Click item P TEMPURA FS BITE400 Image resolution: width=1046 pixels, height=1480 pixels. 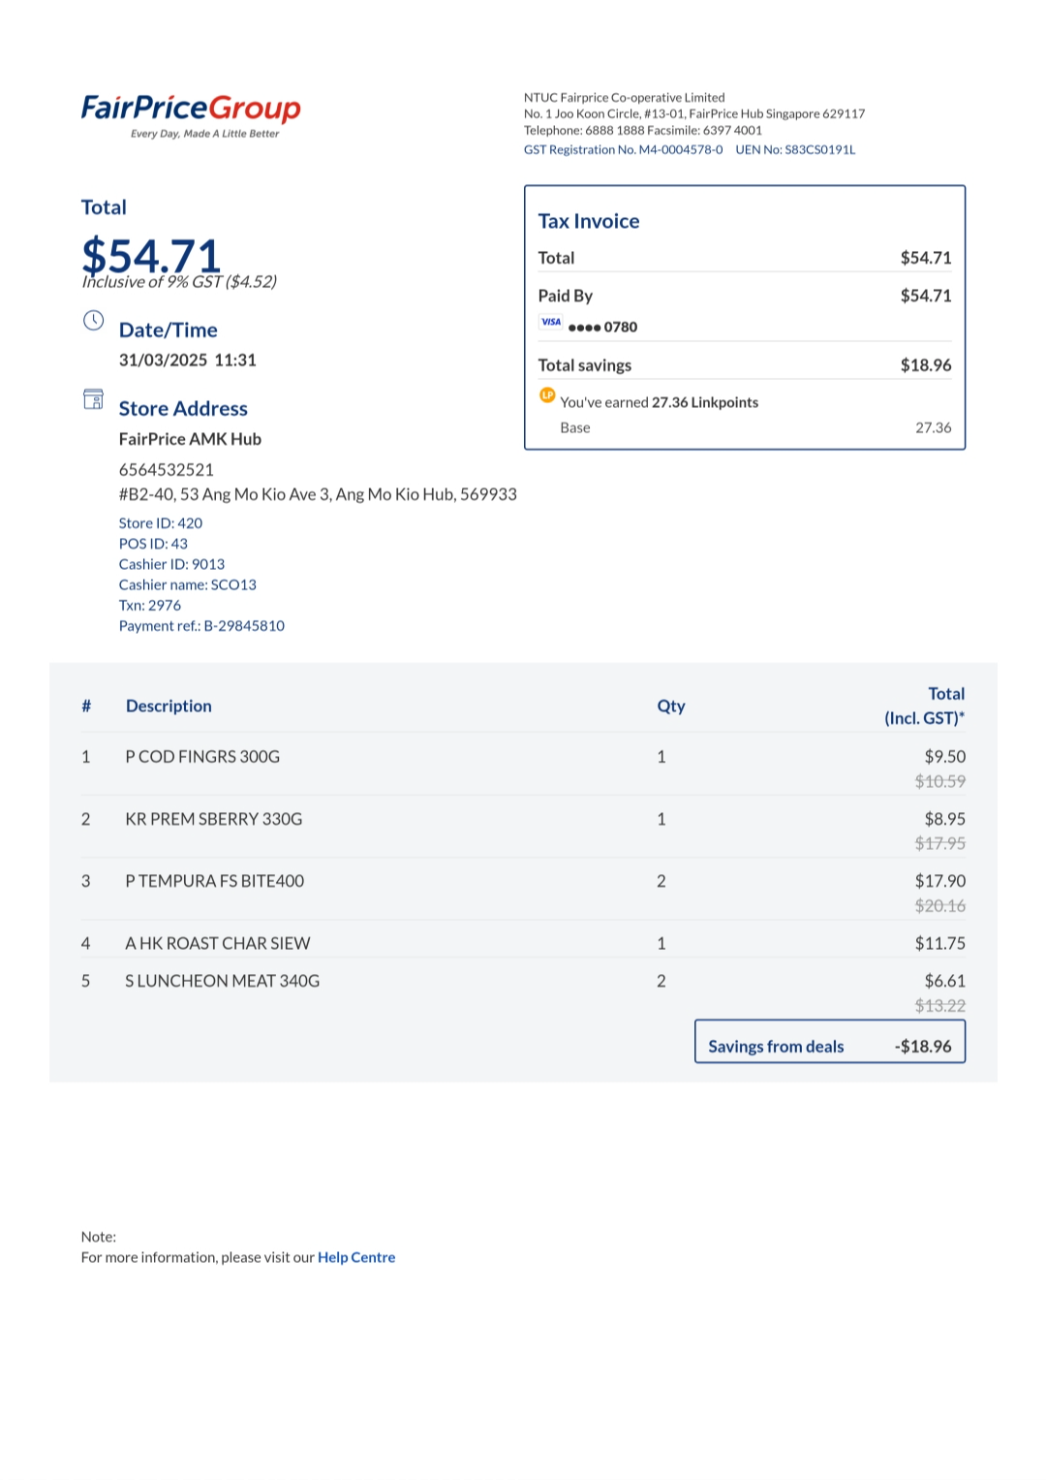click(x=215, y=881)
